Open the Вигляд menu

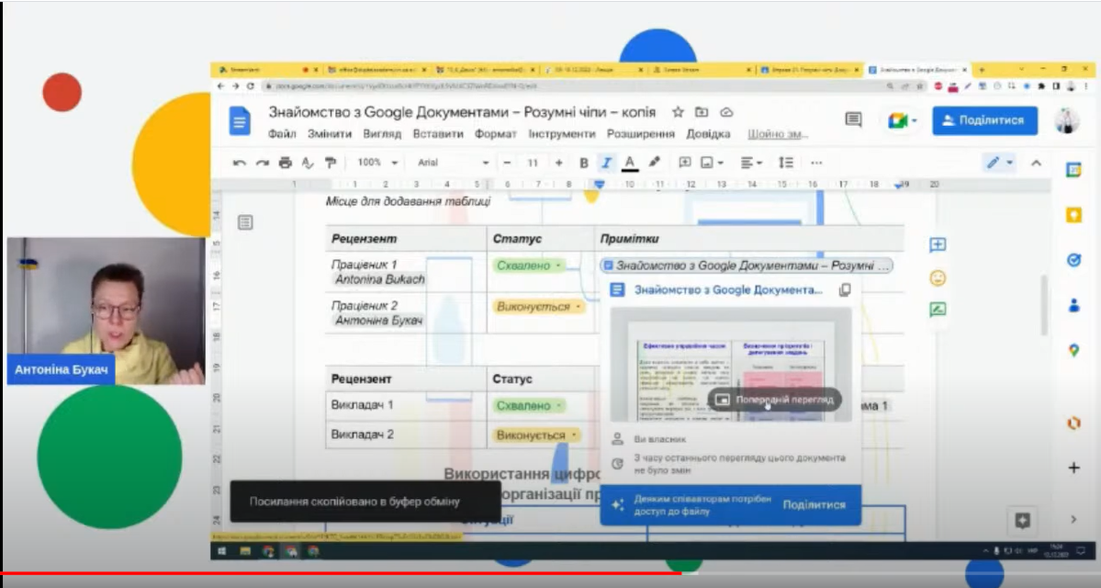pos(382,133)
